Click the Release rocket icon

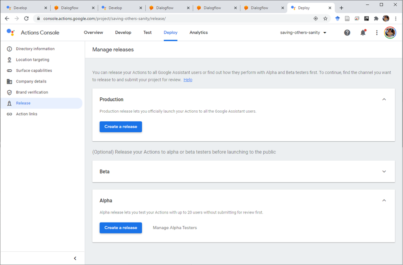click(x=9, y=103)
